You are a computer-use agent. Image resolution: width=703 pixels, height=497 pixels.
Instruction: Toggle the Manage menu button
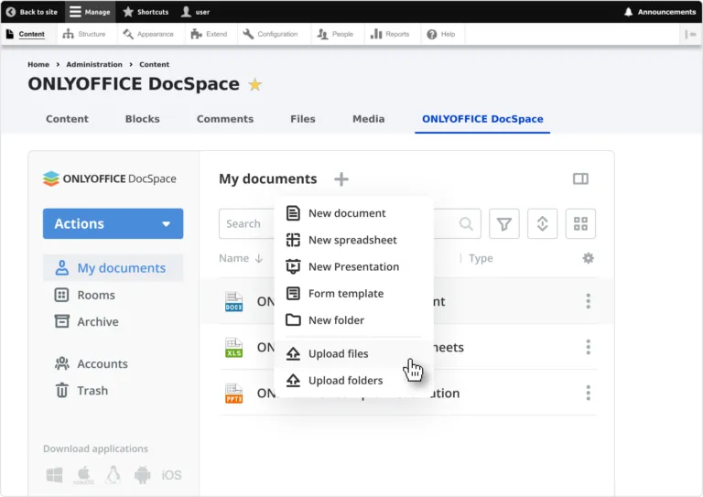pos(90,12)
